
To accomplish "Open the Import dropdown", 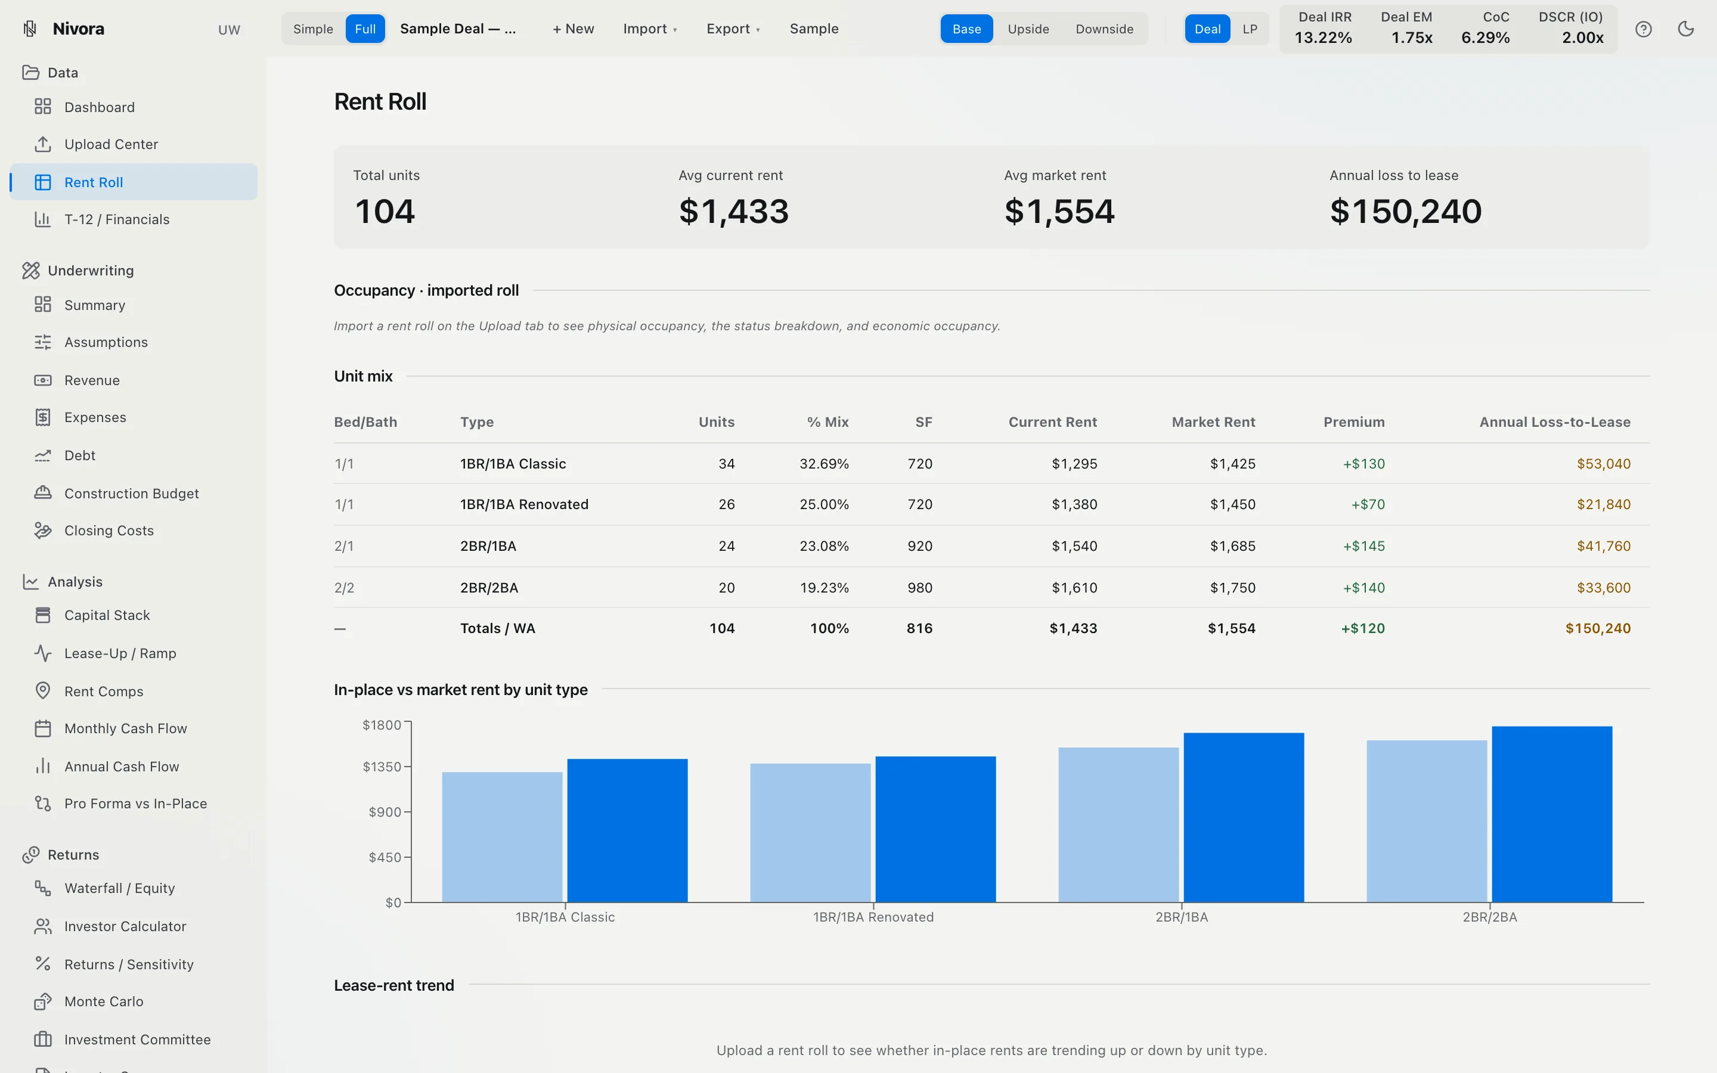I will point(650,29).
